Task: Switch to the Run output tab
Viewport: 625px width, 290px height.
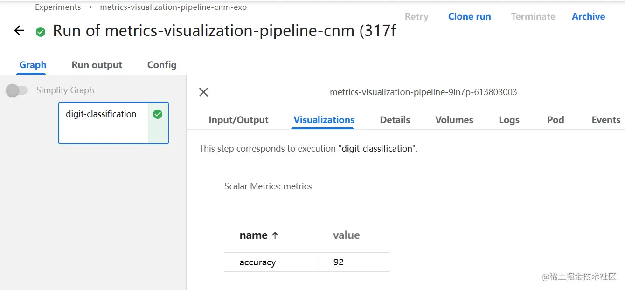Action: [x=97, y=65]
